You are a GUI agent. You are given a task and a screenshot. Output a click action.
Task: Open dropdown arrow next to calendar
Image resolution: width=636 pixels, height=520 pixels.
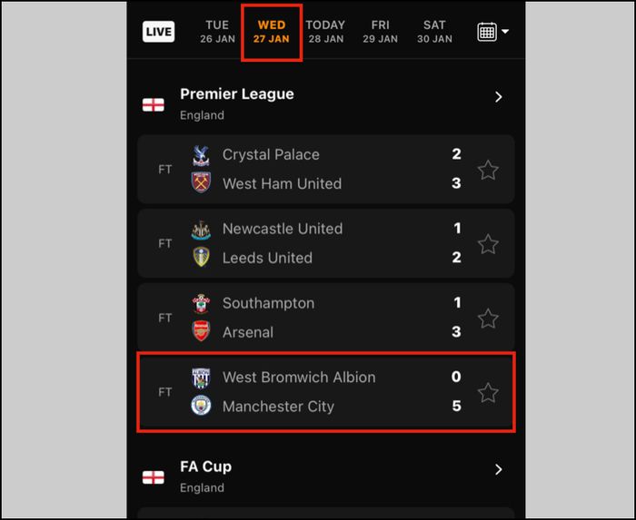pos(505,31)
